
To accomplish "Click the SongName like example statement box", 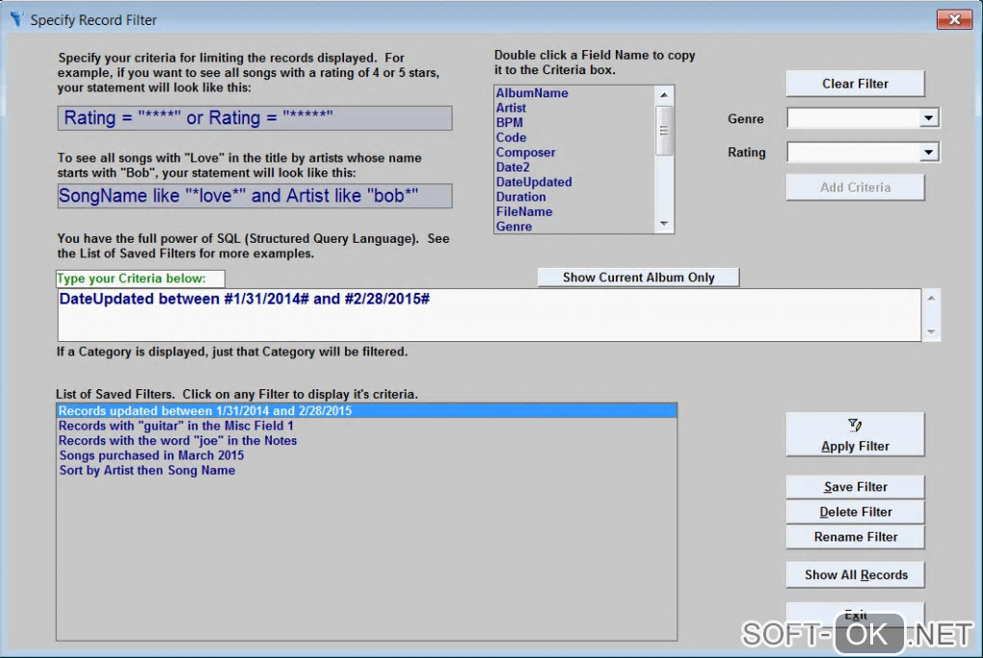I will coord(254,196).
